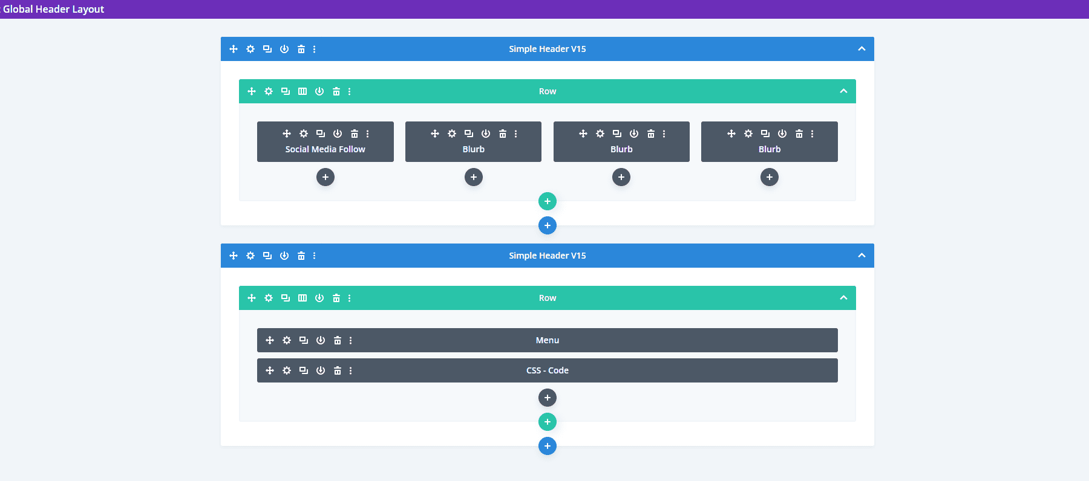
Task: Save the last Blurb module to library
Action: pos(782,134)
